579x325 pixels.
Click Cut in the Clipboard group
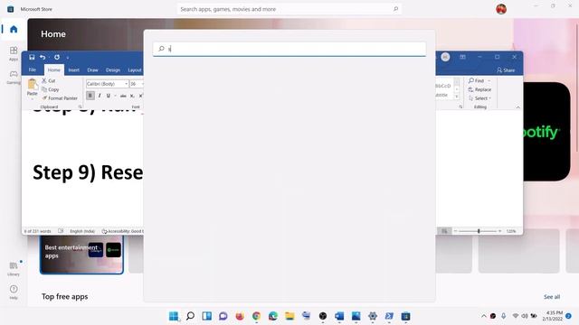[48, 80]
